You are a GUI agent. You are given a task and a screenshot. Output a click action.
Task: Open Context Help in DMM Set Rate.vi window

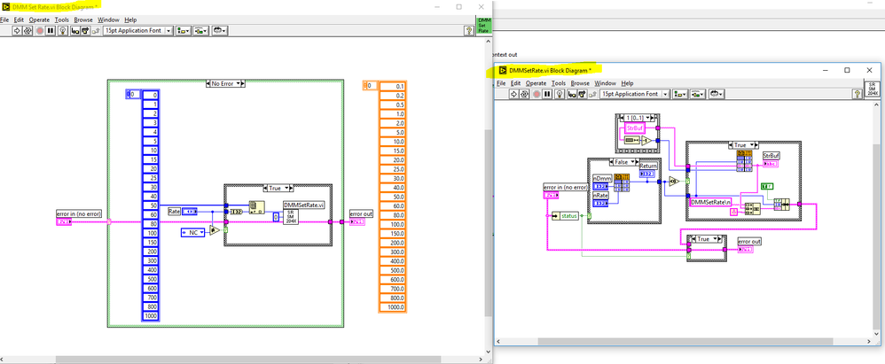(468, 30)
